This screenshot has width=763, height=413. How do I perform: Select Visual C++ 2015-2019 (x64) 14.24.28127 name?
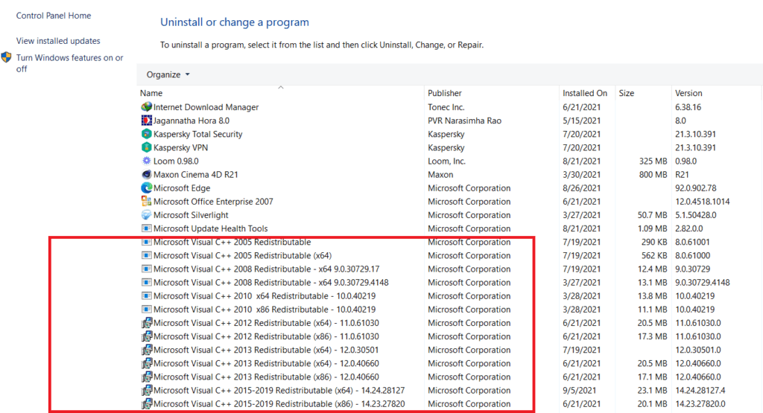279,390
